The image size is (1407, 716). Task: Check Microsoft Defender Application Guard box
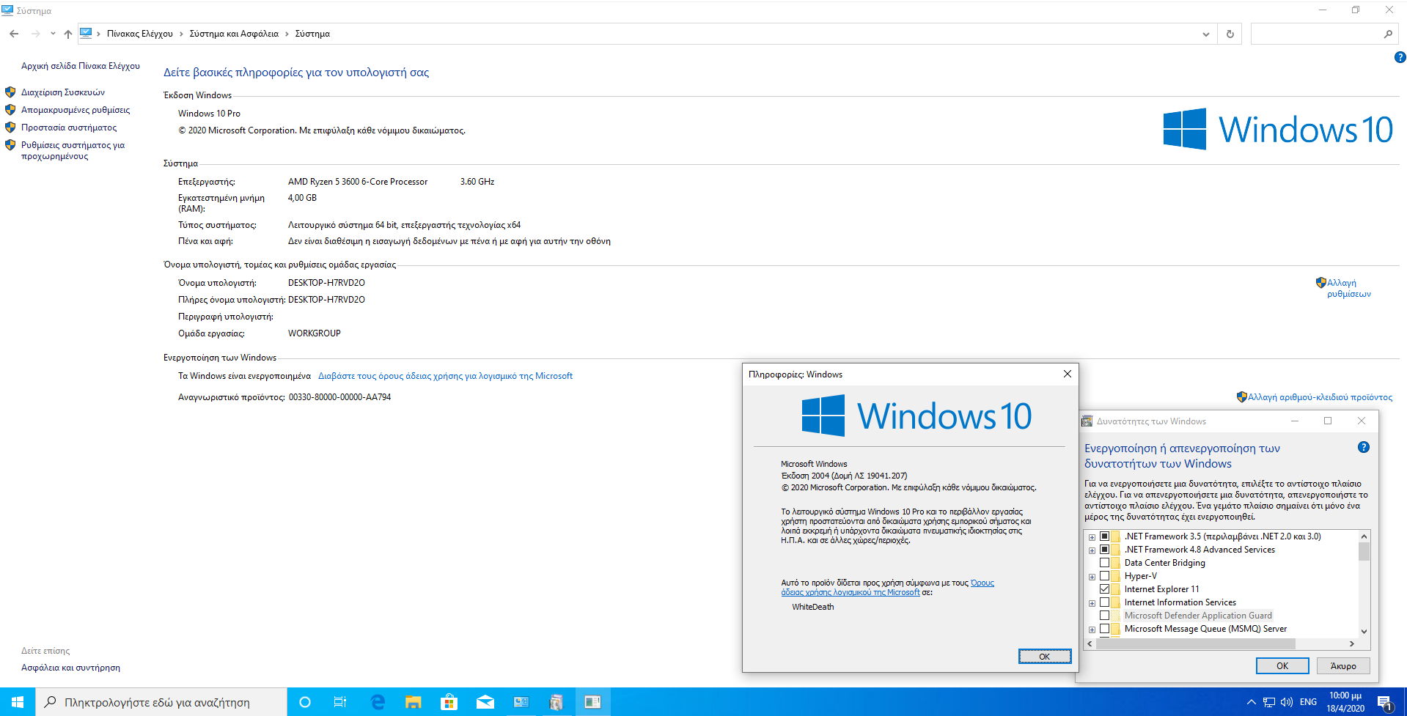click(x=1104, y=616)
